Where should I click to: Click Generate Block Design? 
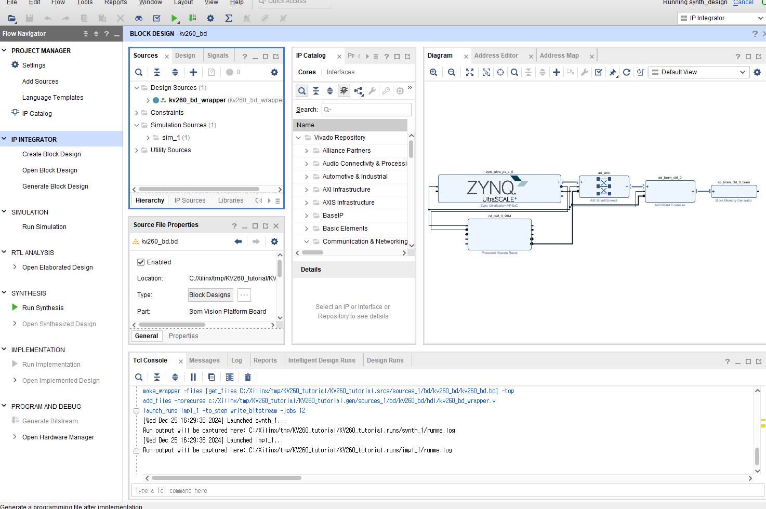55,186
